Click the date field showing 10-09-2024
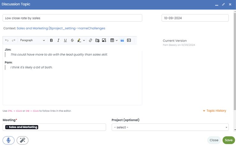The width and height of the screenshot is (236, 146). (x=195, y=18)
